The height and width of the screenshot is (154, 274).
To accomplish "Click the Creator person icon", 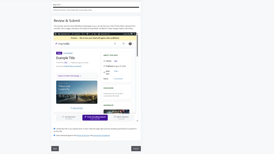I will 104,61.
